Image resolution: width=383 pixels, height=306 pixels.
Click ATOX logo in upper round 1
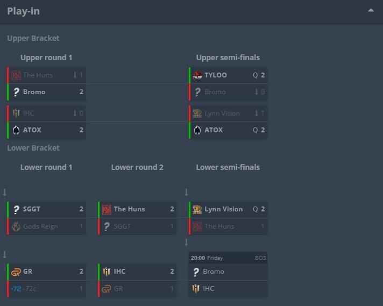click(16, 130)
